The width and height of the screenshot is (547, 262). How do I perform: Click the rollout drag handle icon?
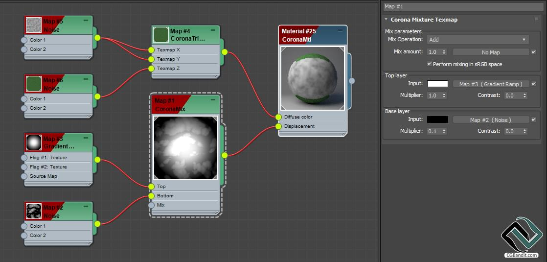coord(536,19)
